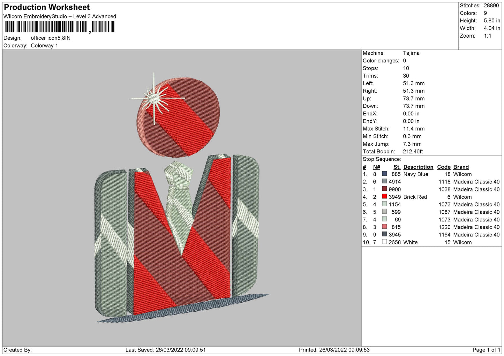The width and height of the screenshot is (504, 356).
Task: Click the stitch count '9900' in row 3
Action: [x=395, y=189]
